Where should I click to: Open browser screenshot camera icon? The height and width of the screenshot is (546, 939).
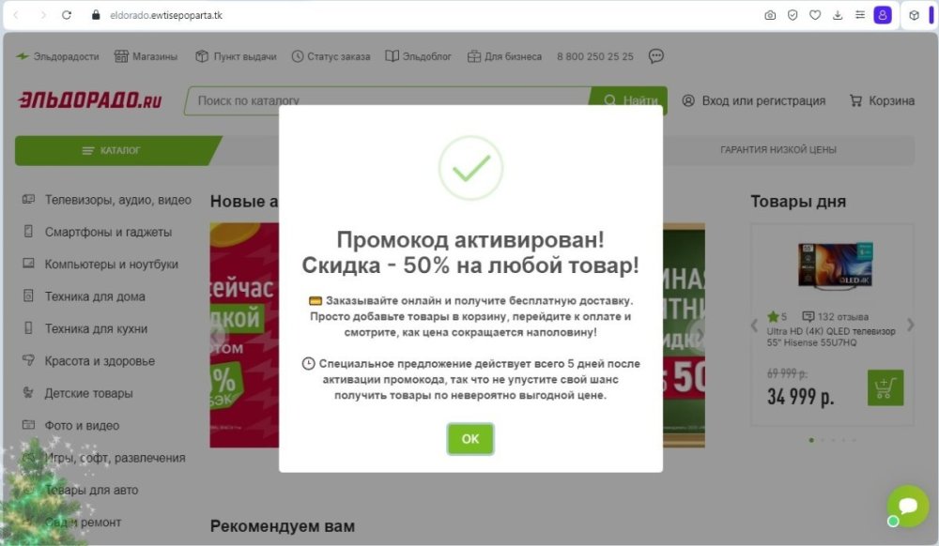[770, 15]
